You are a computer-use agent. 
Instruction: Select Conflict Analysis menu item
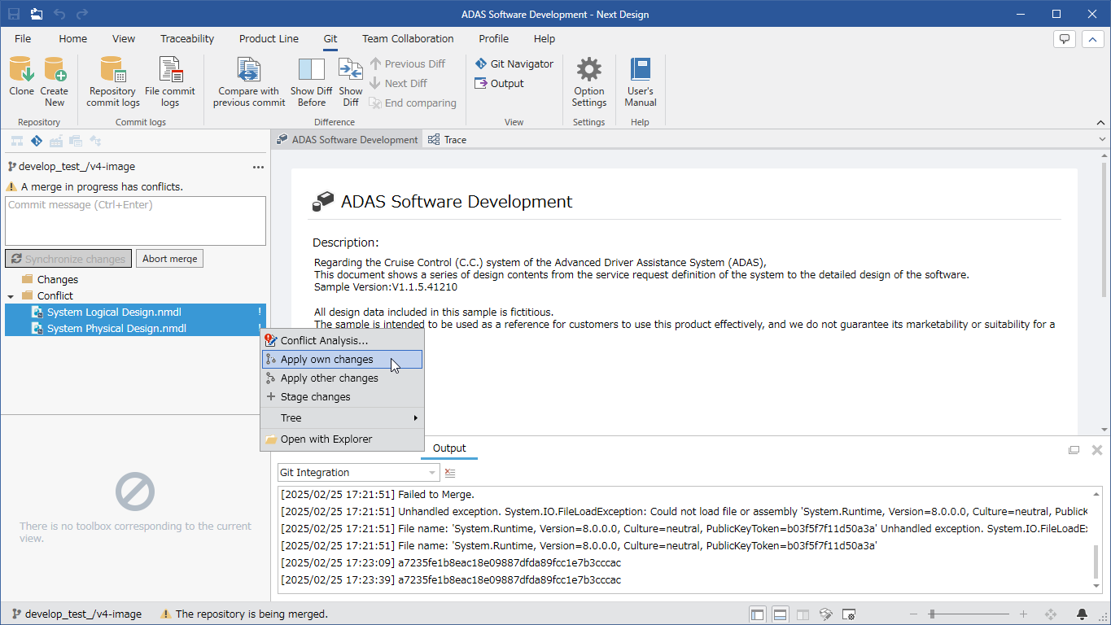342,341
